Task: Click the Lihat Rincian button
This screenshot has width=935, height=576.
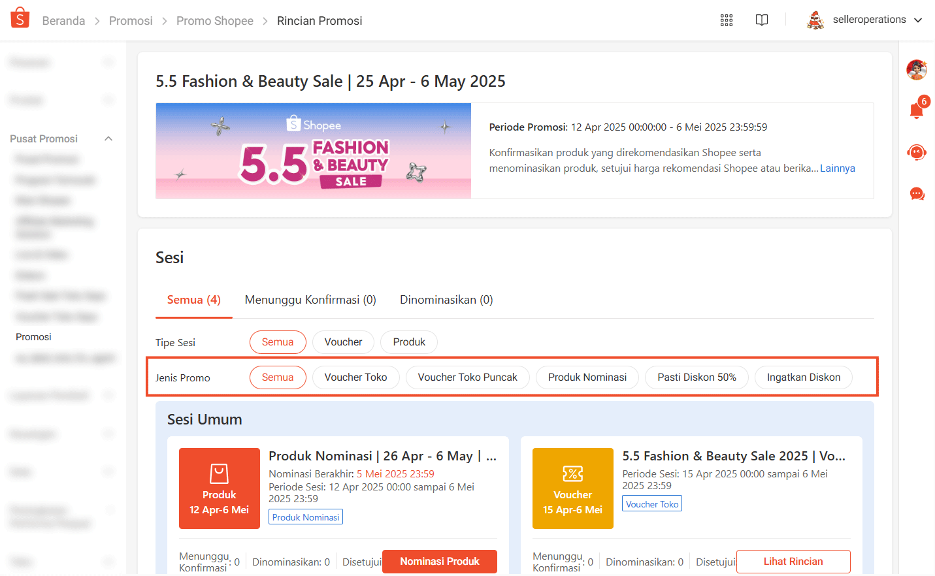Action: tap(793, 562)
